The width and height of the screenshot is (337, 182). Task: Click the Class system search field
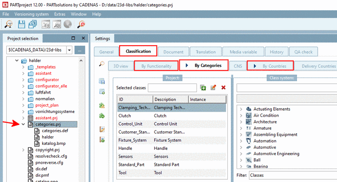click(x=287, y=88)
